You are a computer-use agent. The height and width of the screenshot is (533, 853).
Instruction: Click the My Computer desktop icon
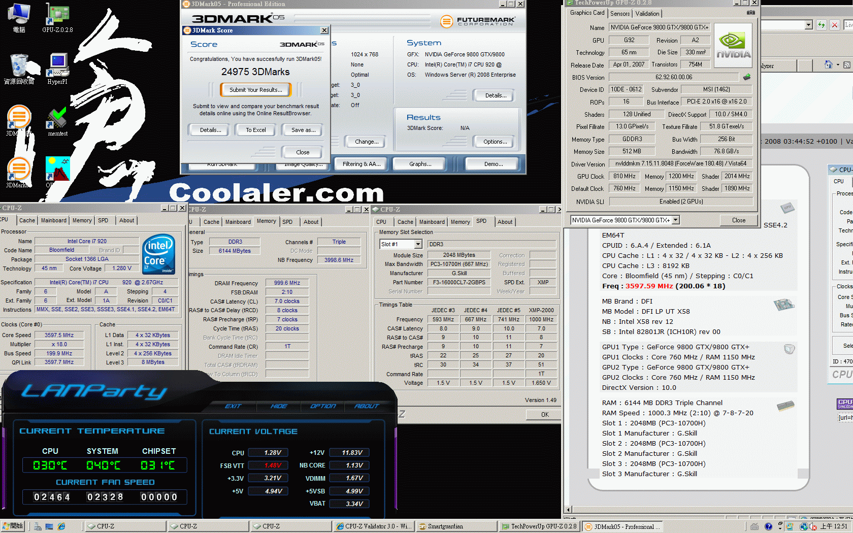coord(19,18)
